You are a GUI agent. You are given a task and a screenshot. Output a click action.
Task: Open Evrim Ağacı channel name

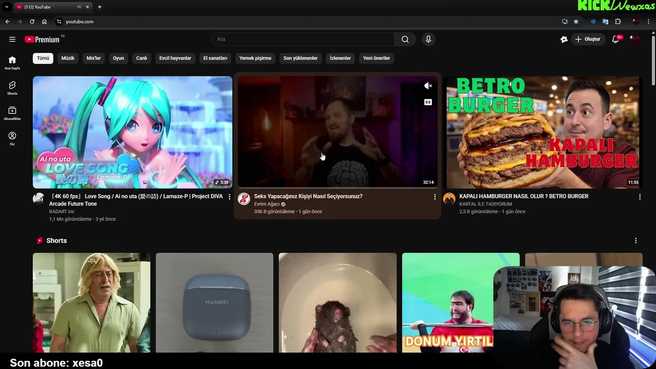click(267, 204)
